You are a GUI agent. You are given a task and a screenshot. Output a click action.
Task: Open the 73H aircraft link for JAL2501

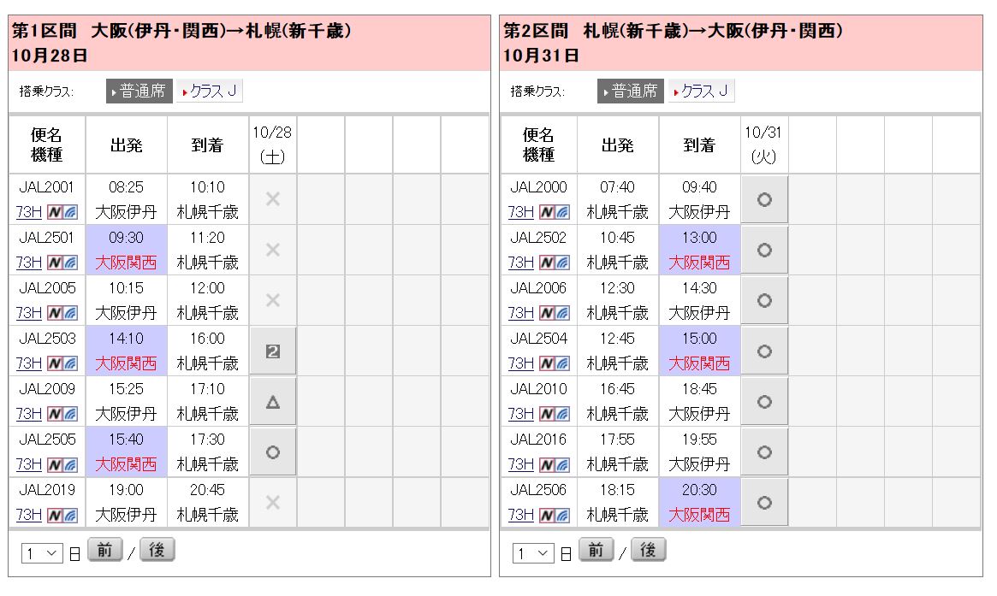pos(28,263)
